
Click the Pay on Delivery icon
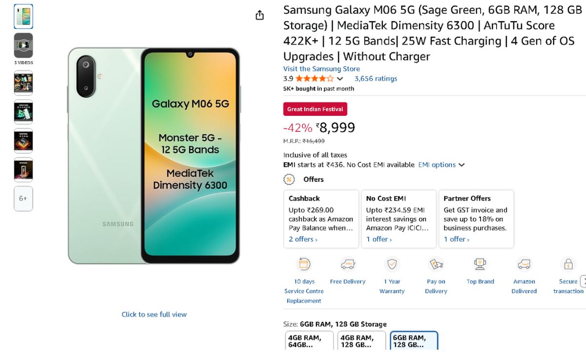click(x=436, y=264)
